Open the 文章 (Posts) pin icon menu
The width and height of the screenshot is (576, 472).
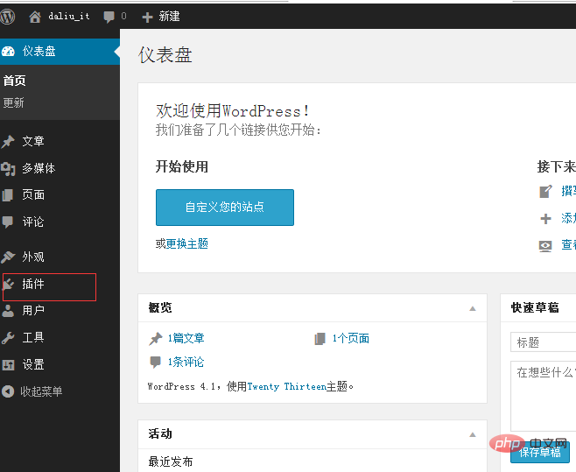pyautogui.click(x=9, y=141)
